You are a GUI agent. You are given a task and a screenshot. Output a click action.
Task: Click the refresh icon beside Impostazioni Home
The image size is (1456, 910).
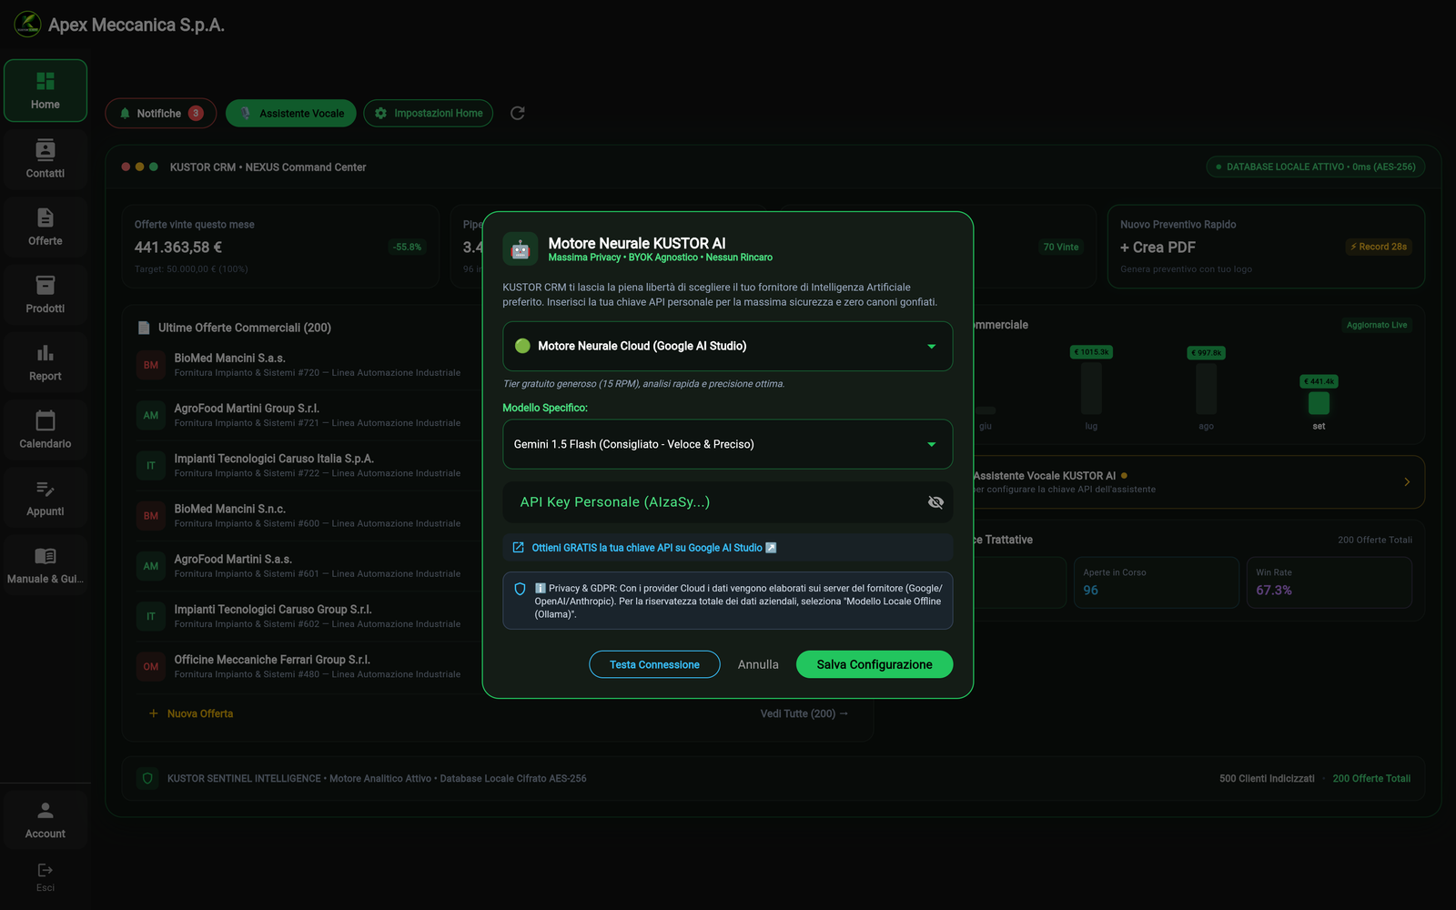coord(518,113)
